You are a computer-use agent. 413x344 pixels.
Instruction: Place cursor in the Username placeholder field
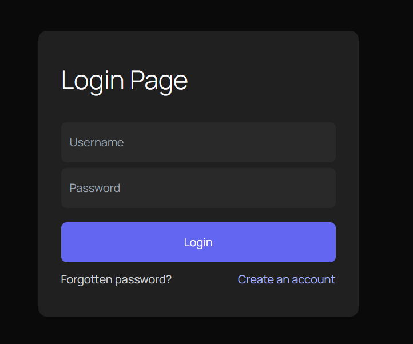[198, 142]
